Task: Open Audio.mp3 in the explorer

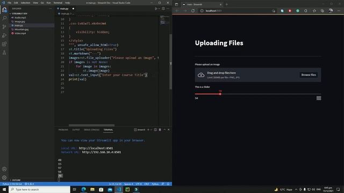Action: [20, 18]
